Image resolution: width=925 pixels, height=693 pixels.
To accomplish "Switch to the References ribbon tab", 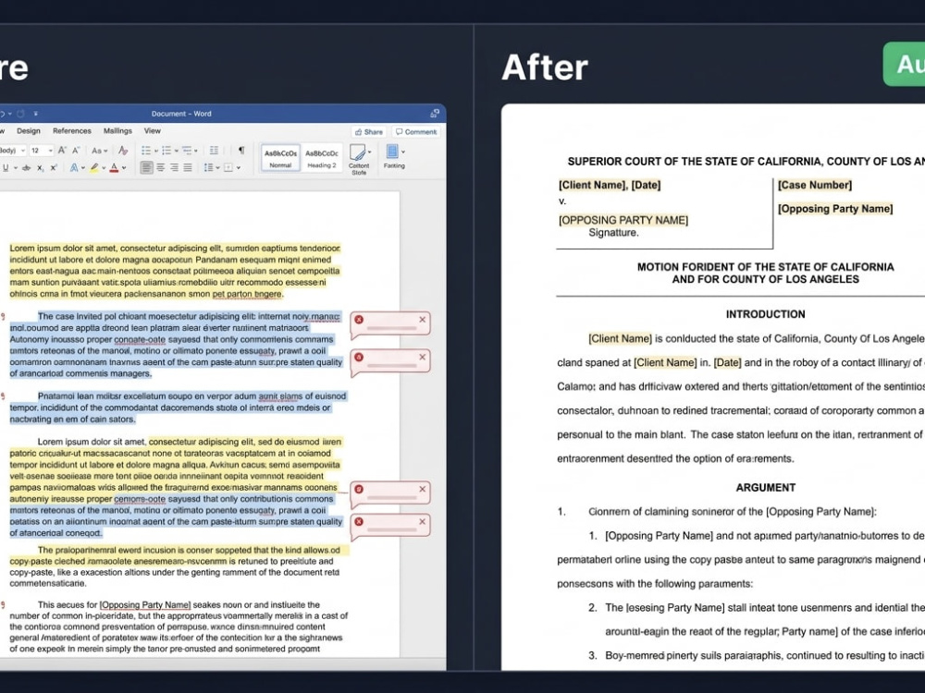I will click(72, 131).
